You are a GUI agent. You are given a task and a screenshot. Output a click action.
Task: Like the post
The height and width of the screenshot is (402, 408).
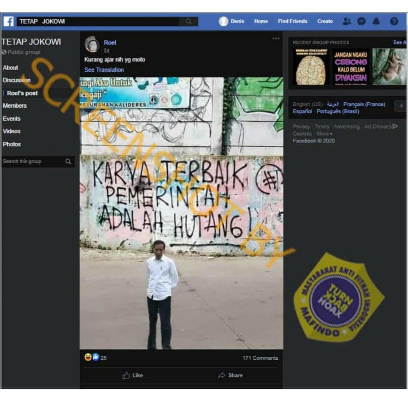click(133, 375)
